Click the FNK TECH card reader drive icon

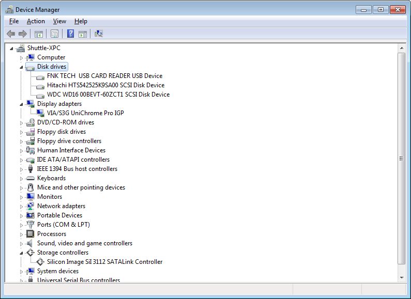pos(40,77)
